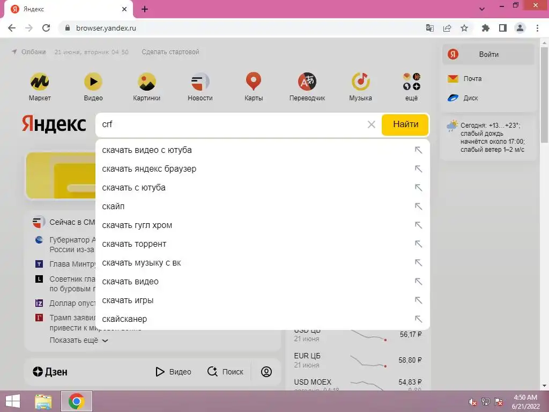Open tab search chevron
Image resolution: width=549 pixels, height=412 pixels.
pos(482,9)
